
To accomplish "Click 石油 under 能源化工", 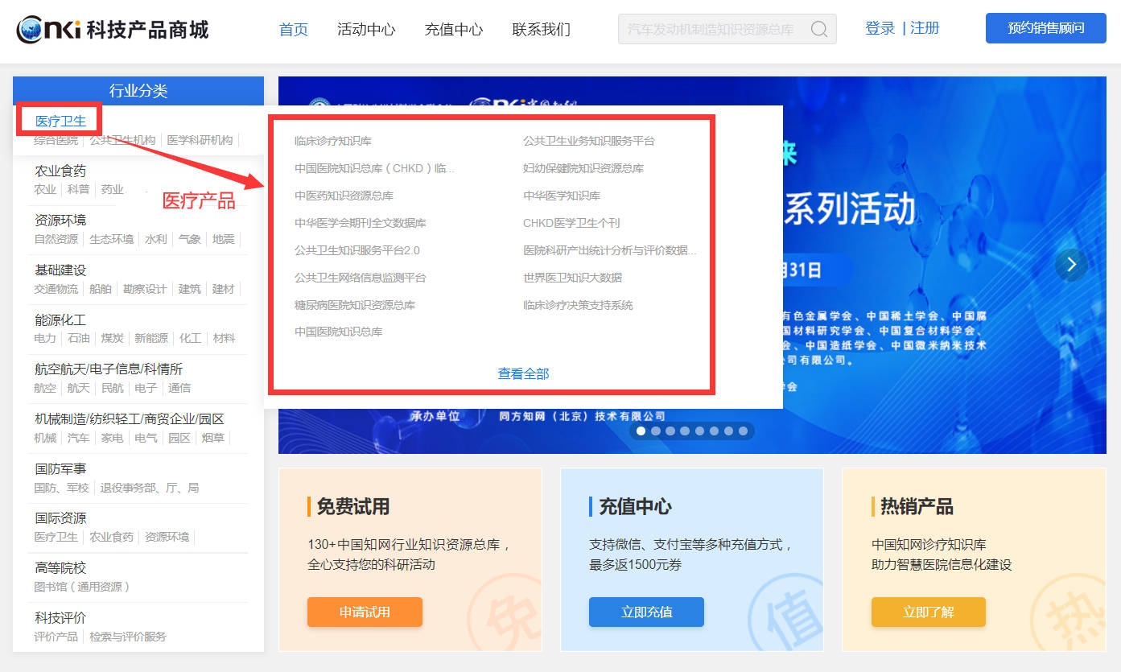I will tap(79, 338).
